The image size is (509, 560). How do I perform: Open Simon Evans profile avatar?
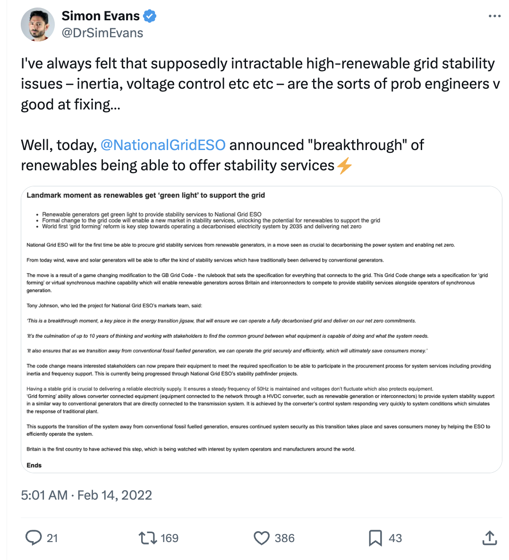[38, 25]
